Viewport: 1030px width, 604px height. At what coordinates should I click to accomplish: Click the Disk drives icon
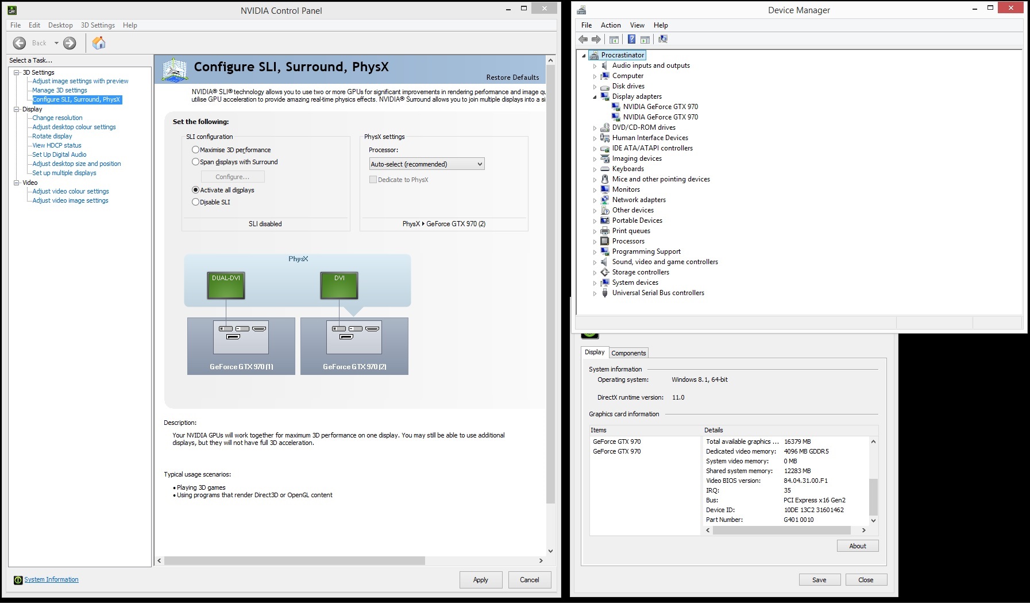[x=605, y=86]
